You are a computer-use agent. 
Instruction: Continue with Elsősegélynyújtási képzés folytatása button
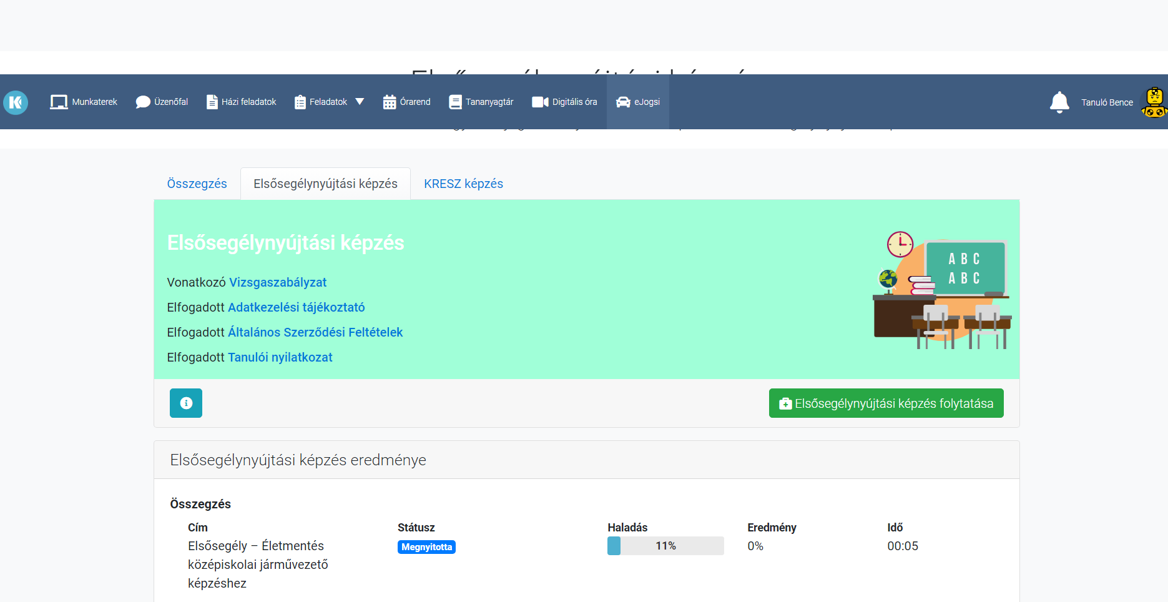coord(886,403)
